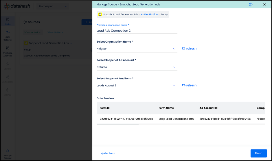Select the Form Id value 02705624-4602-4474
The width and height of the screenshot is (272, 161).
pyautogui.click(x=126, y=119)
